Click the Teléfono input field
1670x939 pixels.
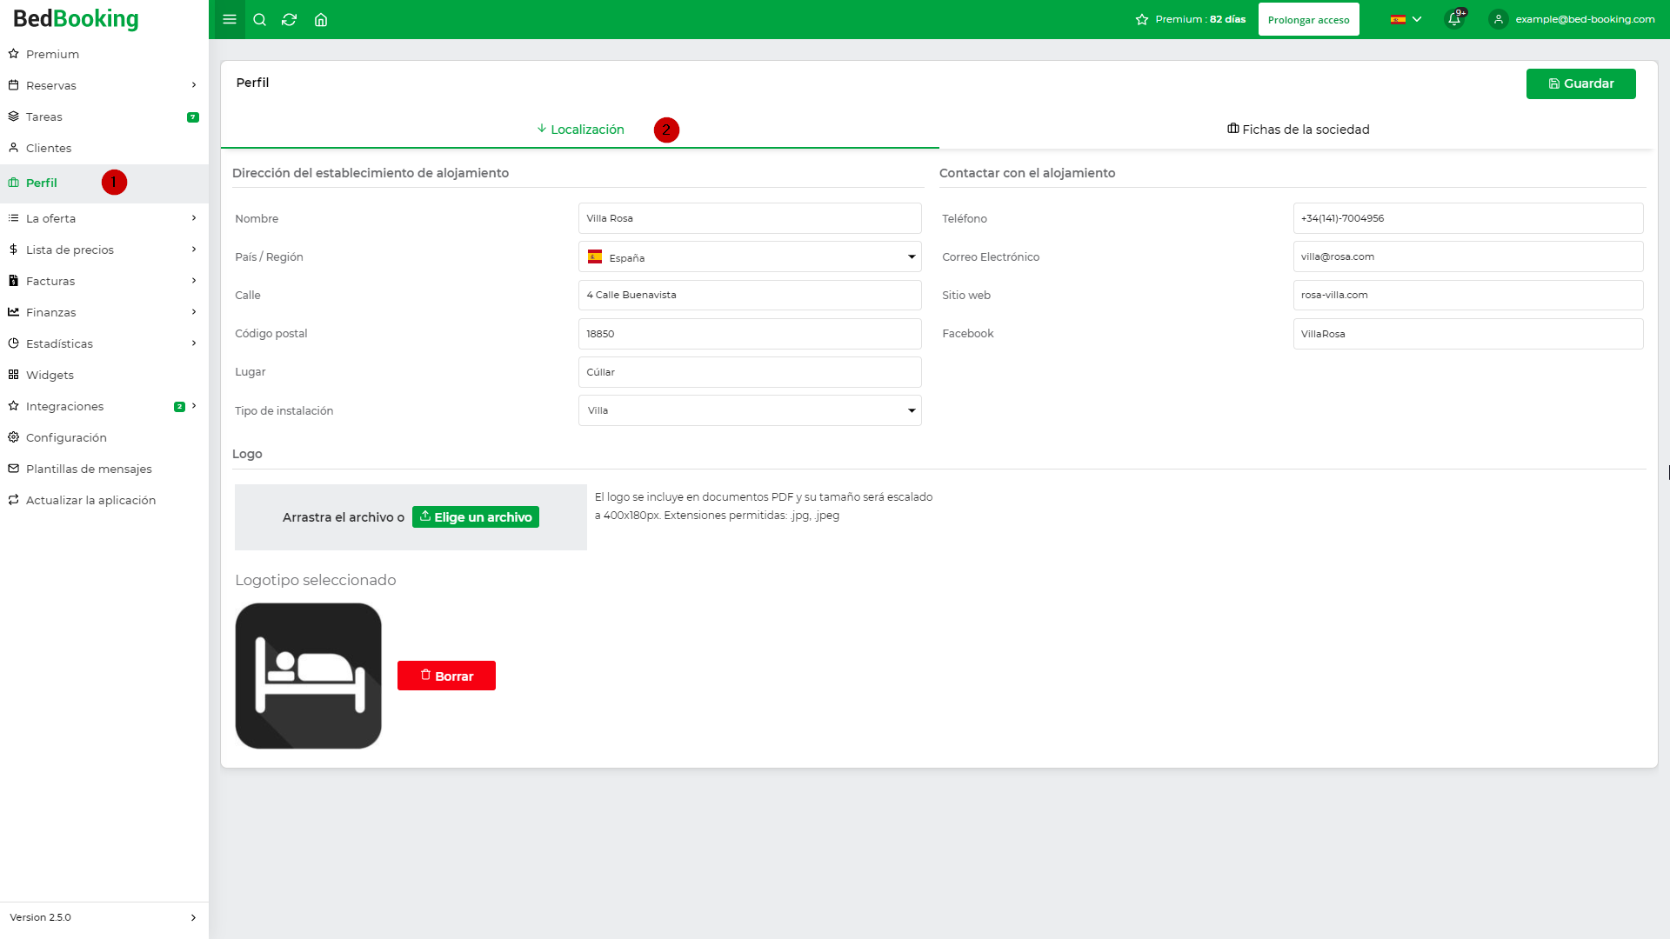[1468, 218]
